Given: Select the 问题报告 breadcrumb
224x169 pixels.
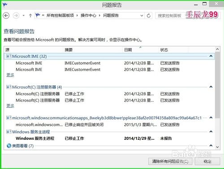Looking at the screenshot, I should click(111, 15).
